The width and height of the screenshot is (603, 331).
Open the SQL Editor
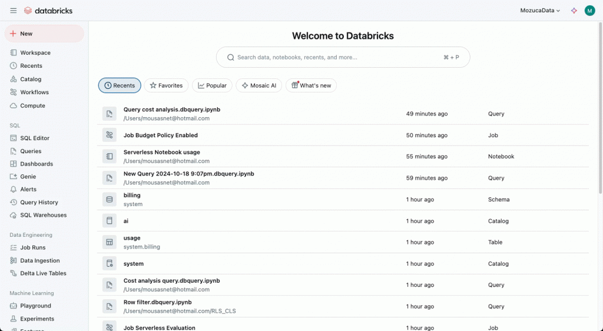click(x=35, y=138)
